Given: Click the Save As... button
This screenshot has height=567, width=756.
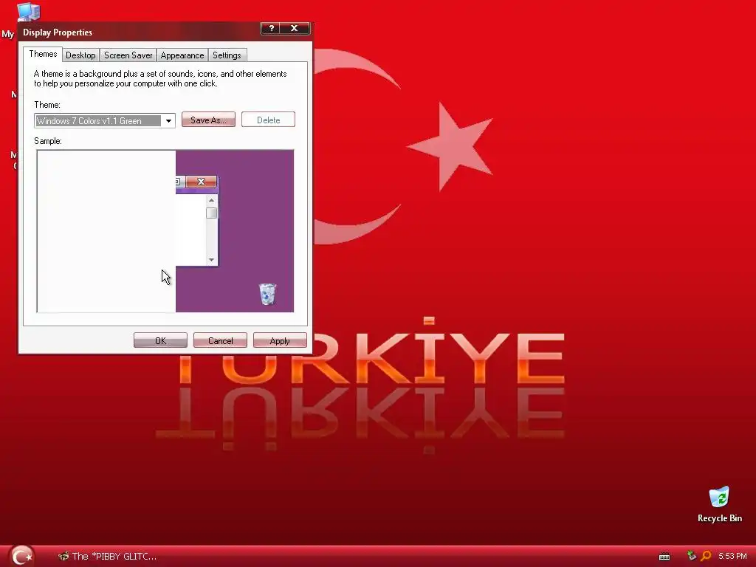Looking at the screenshot, I should click(208, 120).
